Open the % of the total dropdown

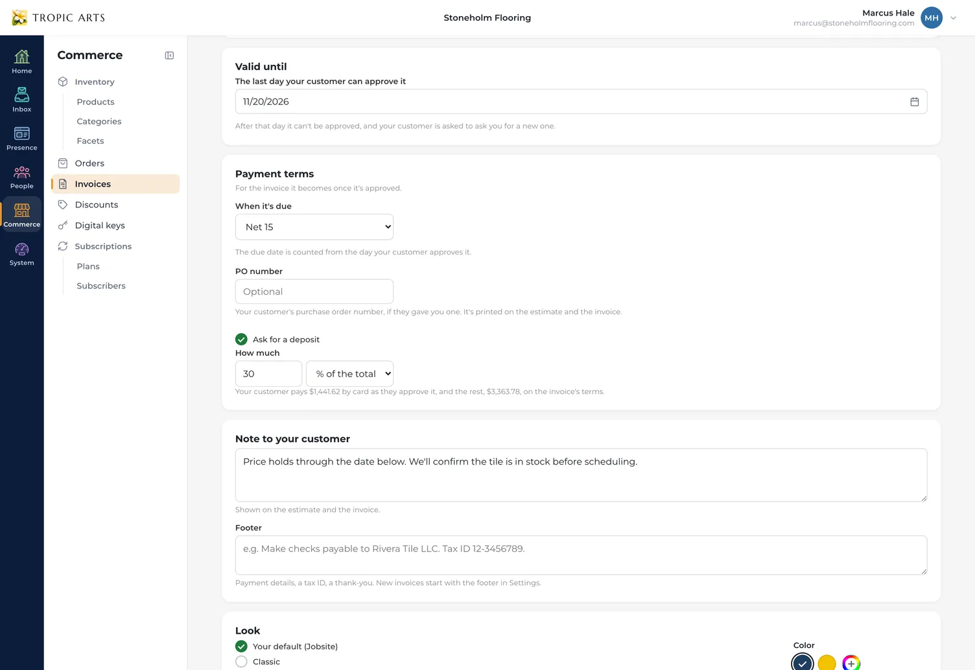pos(350,374)
